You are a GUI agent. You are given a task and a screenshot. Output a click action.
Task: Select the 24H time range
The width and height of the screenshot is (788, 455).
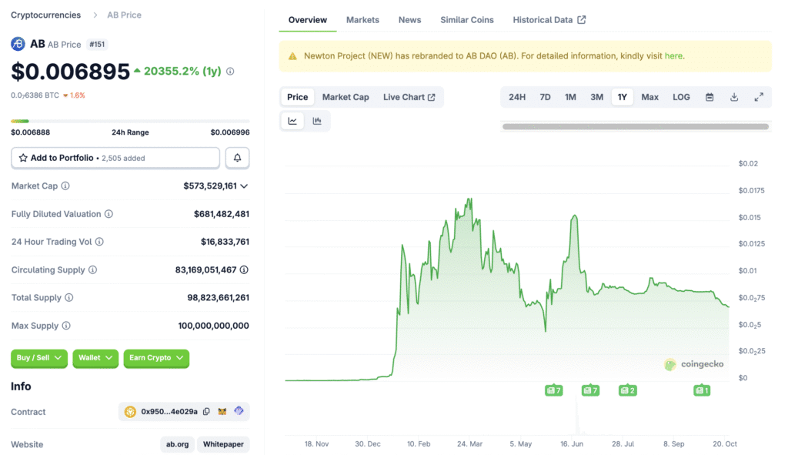coord(517,97)
